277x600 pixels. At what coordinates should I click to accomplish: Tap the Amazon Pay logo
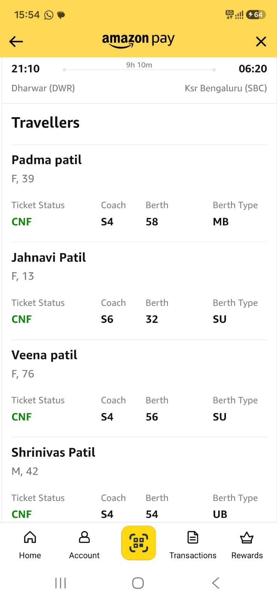tap(138, 40)
